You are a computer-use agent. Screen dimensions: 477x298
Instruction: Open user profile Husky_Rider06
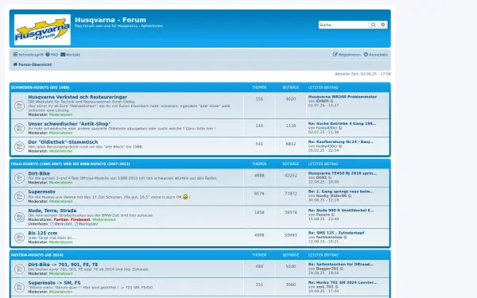(332, 196)
